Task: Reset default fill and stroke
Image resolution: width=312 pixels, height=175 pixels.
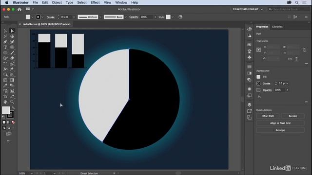Action: click(x=3, y=117)
